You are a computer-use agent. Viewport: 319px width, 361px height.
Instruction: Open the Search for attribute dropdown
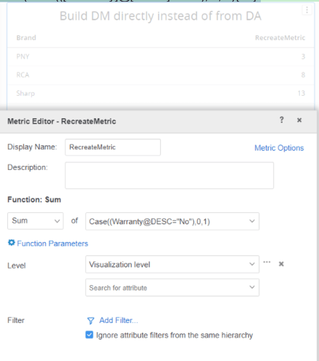pos(172,287)
